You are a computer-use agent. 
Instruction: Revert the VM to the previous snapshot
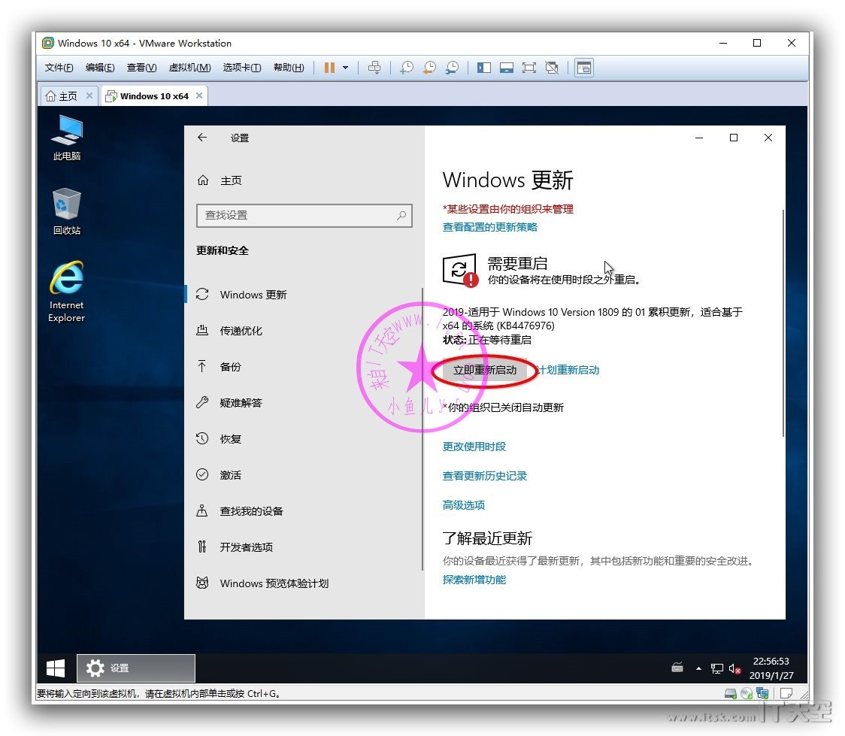tap(429, 68)
